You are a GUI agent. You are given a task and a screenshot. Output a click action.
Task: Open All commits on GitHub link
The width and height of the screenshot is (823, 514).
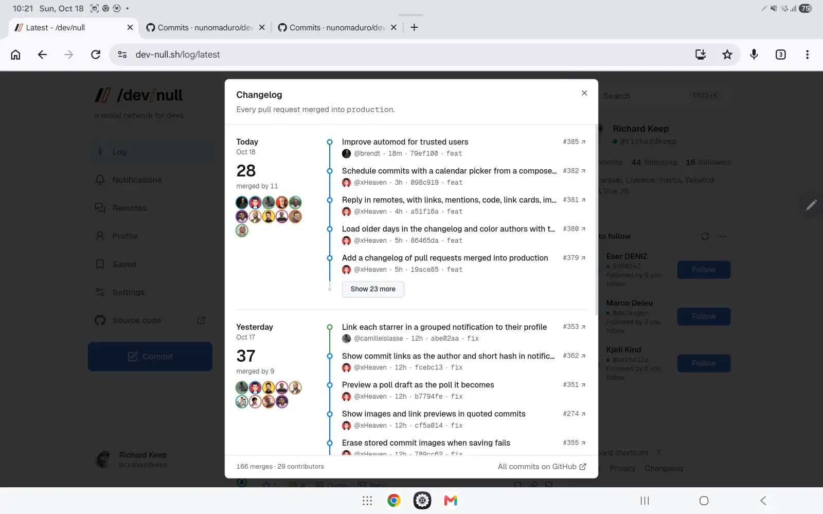pos(542,467)
